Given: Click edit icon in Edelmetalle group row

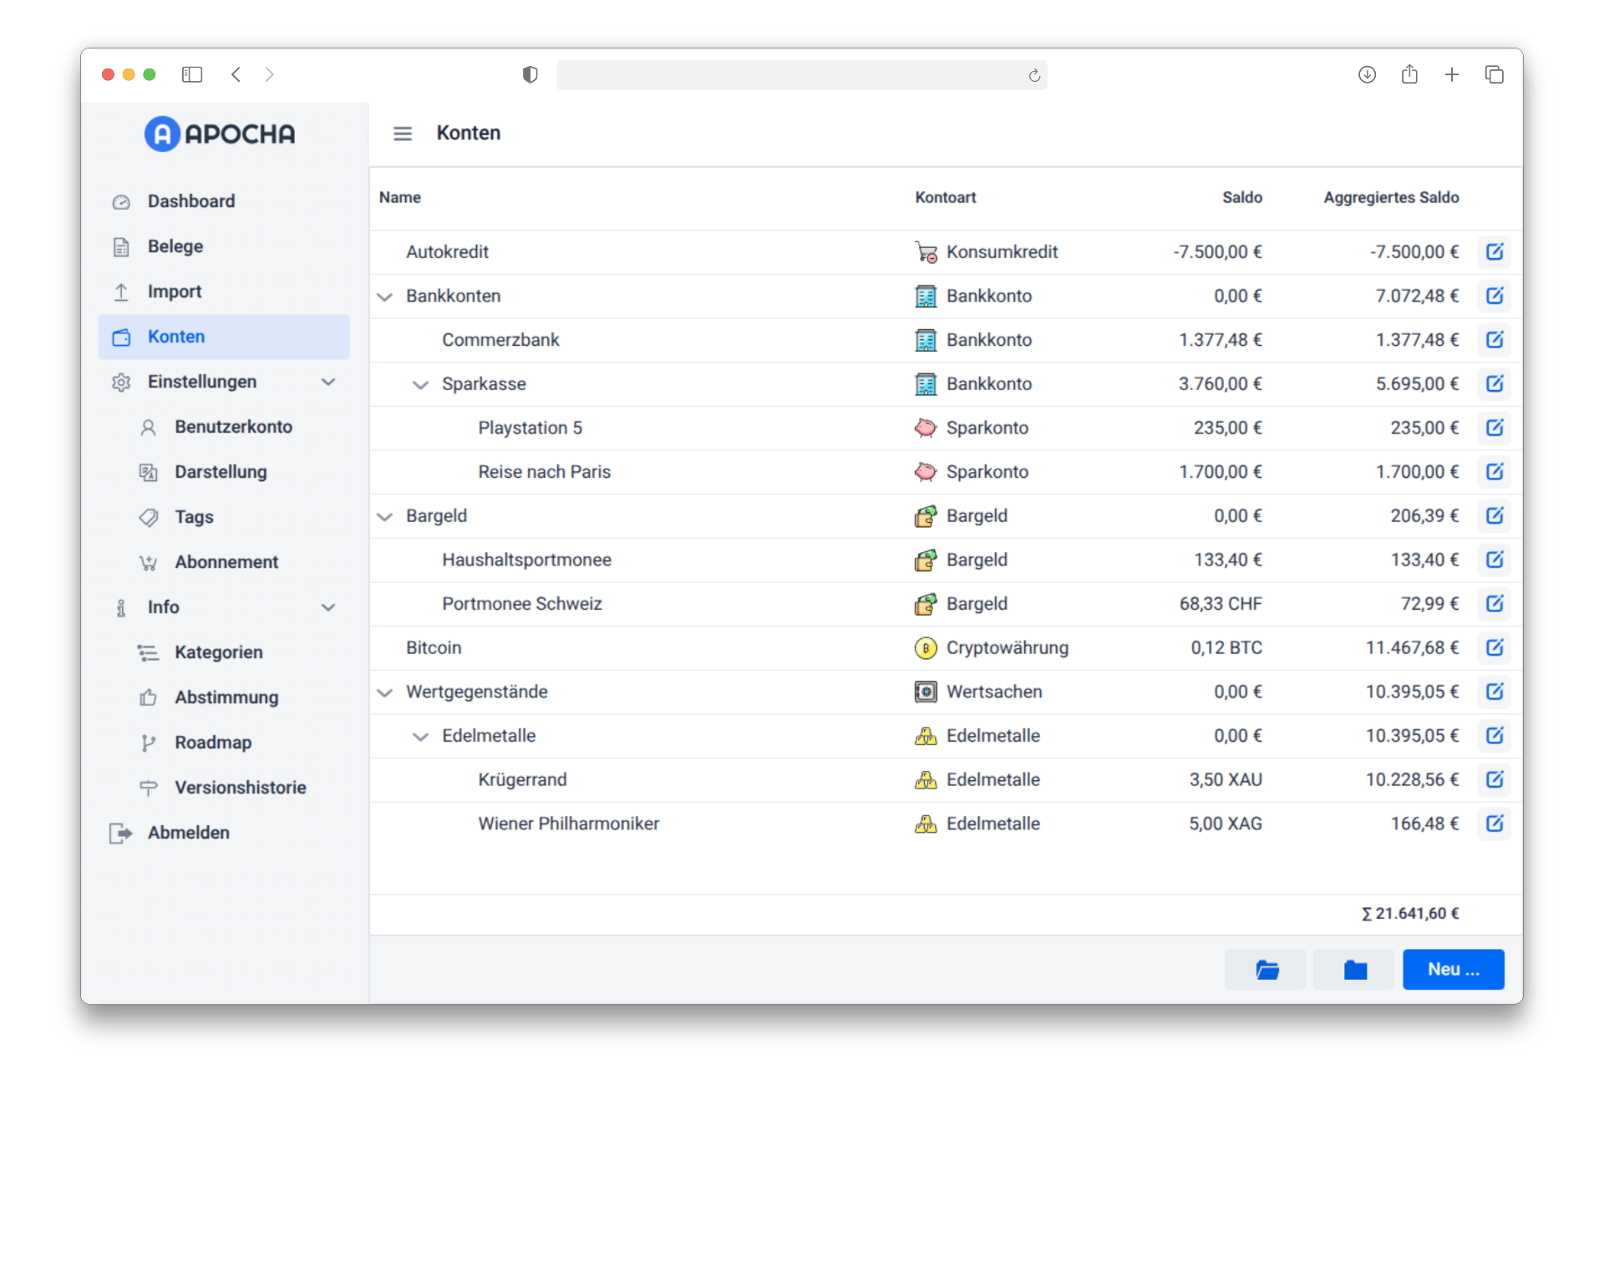Looking at the screenshot, I should [x=1495, y=736].
